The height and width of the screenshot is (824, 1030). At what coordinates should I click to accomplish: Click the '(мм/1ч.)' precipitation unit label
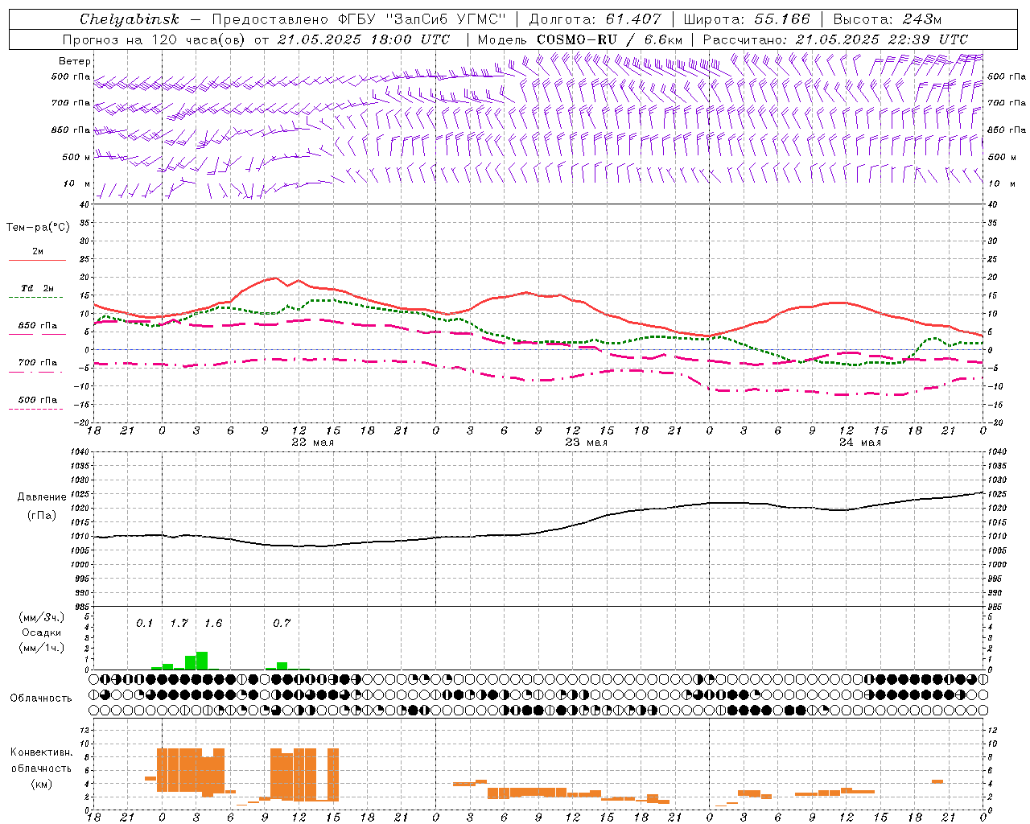click(x=41, y=648)
